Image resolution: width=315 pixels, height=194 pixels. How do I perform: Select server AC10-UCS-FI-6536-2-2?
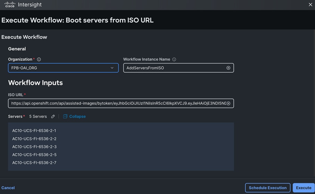pyautogui.click(x=34, y=139)
